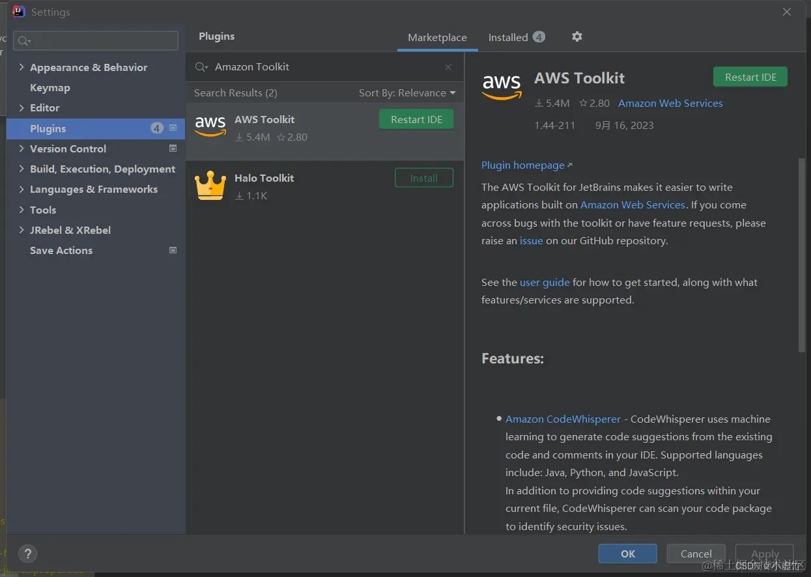
Task: Open the help question mark button
Action: coord(27,554)
